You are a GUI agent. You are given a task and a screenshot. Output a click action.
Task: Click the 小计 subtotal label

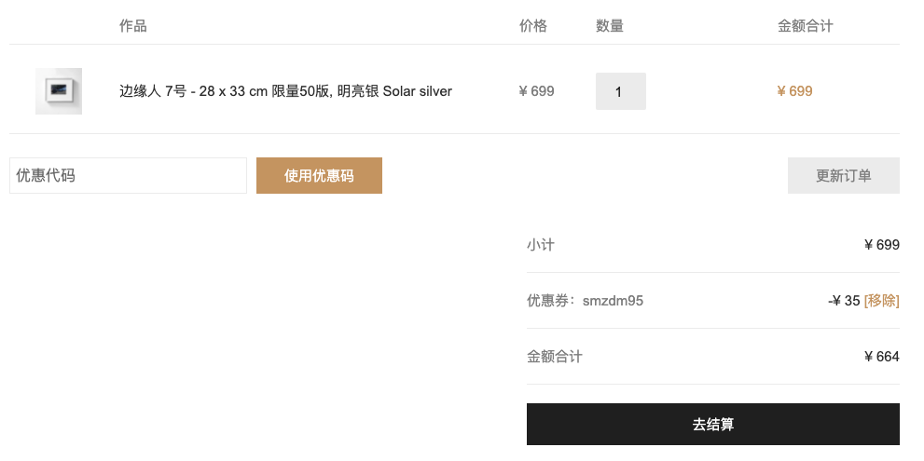541,245
